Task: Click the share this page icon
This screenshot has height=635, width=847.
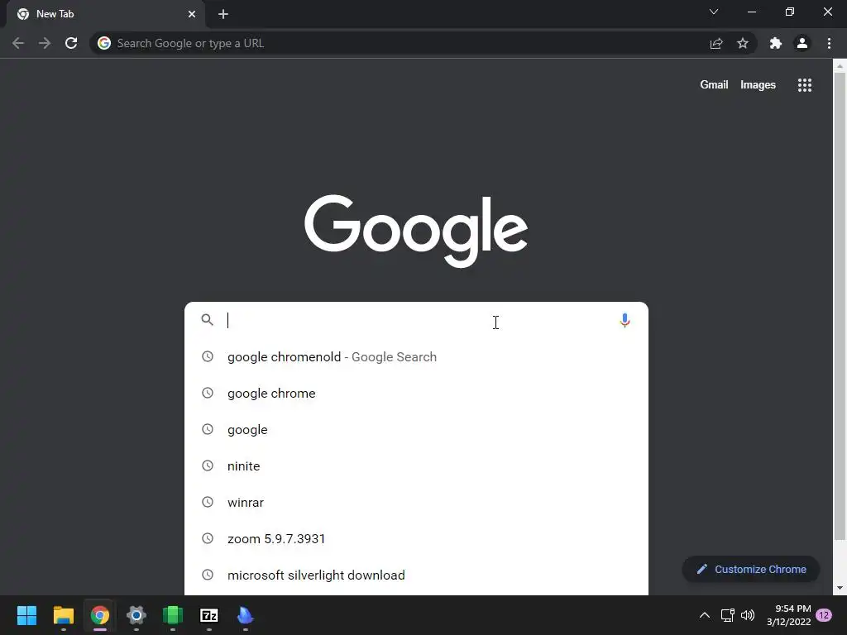Action: (716, 43)
